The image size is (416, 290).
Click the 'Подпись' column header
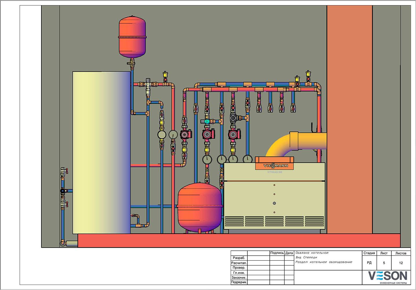(x=277, y=253)
